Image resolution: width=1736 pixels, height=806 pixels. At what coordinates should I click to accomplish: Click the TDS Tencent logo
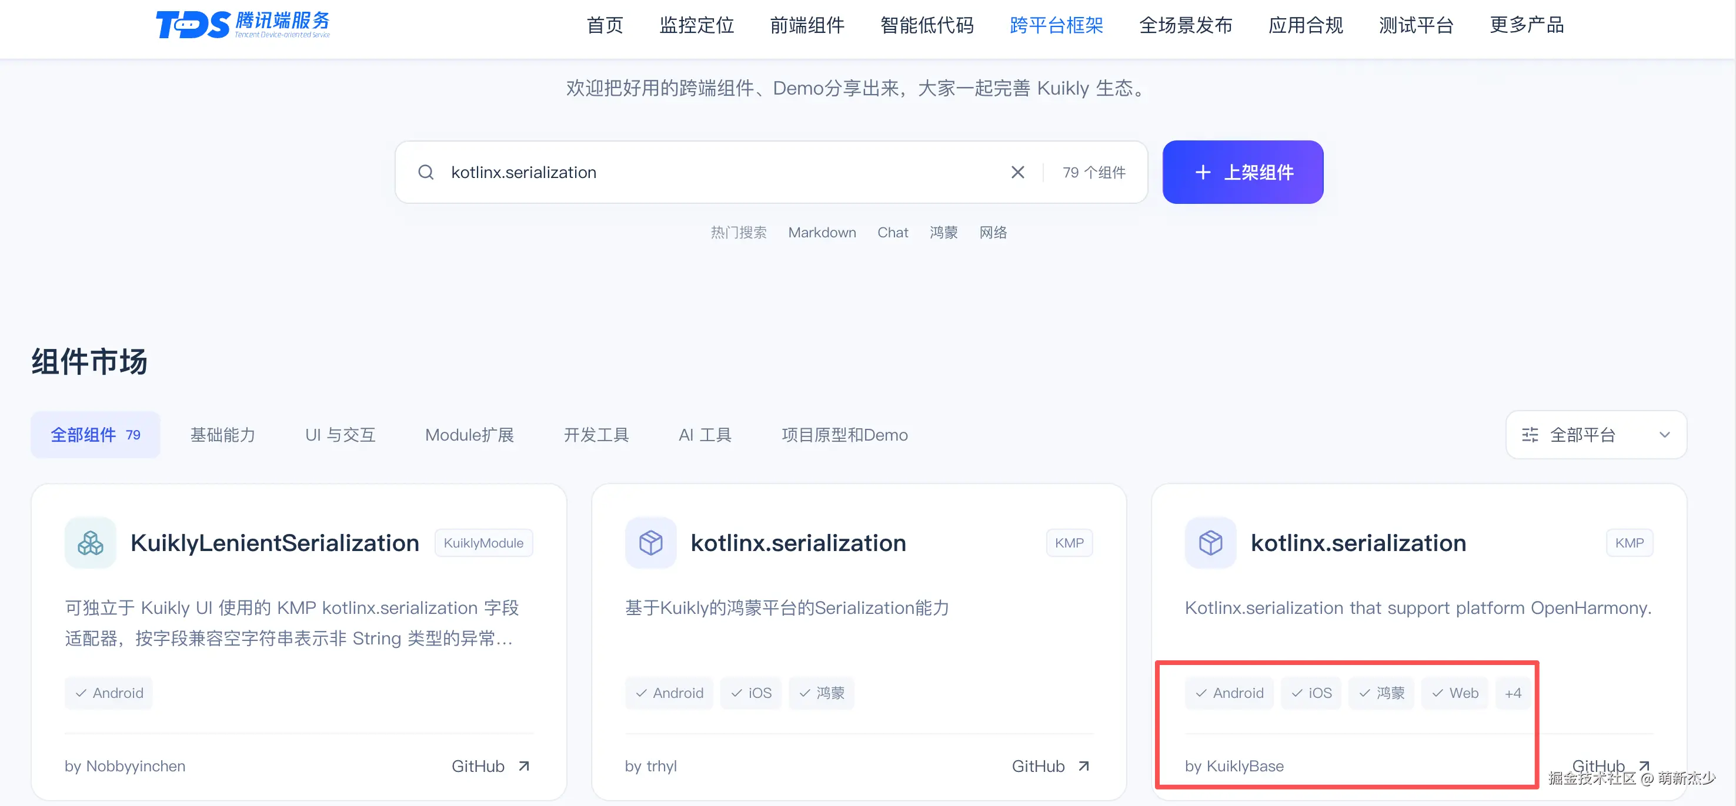pos(243,25)
